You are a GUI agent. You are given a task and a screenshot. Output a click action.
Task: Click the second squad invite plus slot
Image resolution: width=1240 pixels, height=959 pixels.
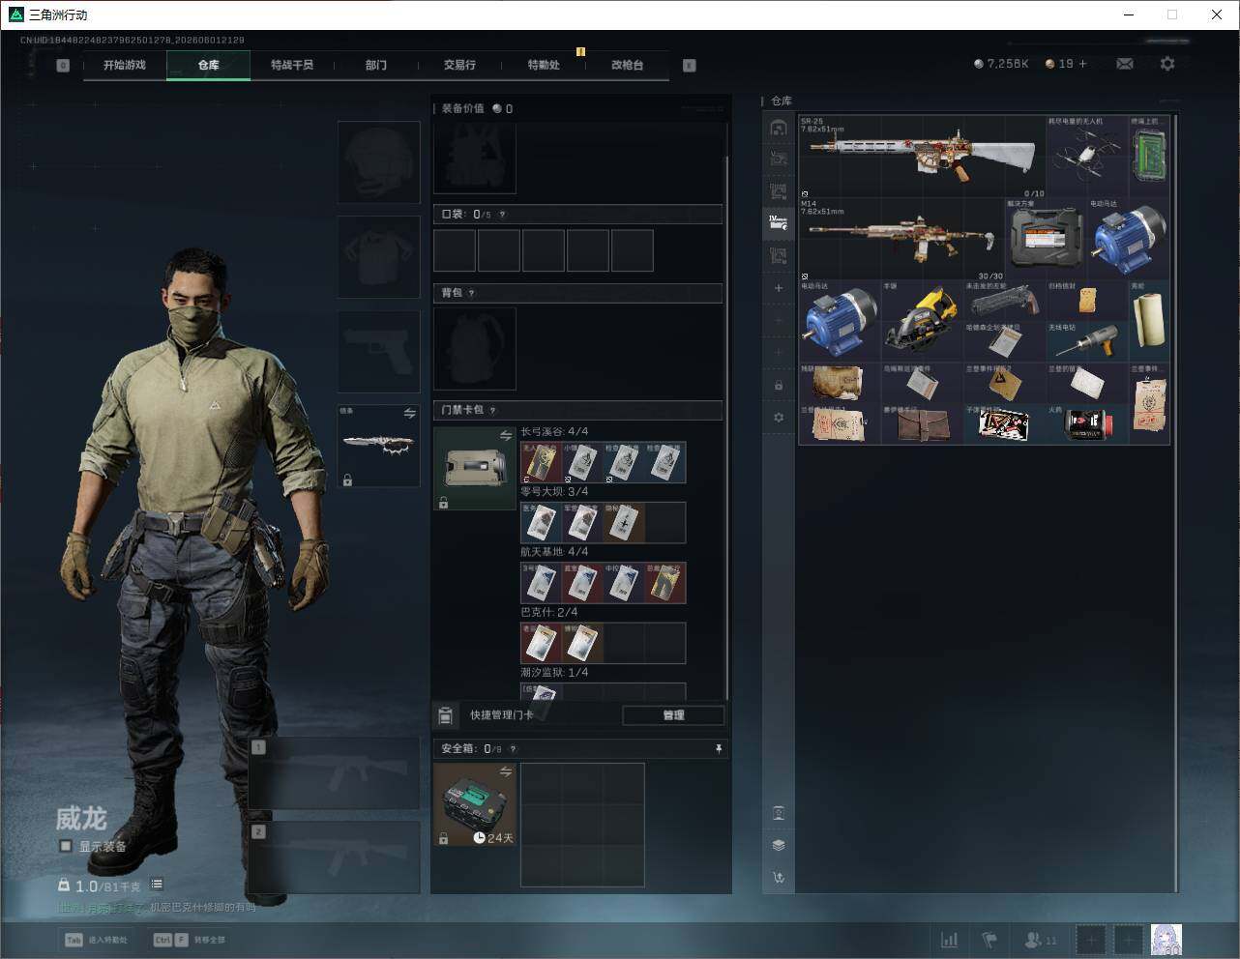pyautogui.click(x=1128, y=940)
